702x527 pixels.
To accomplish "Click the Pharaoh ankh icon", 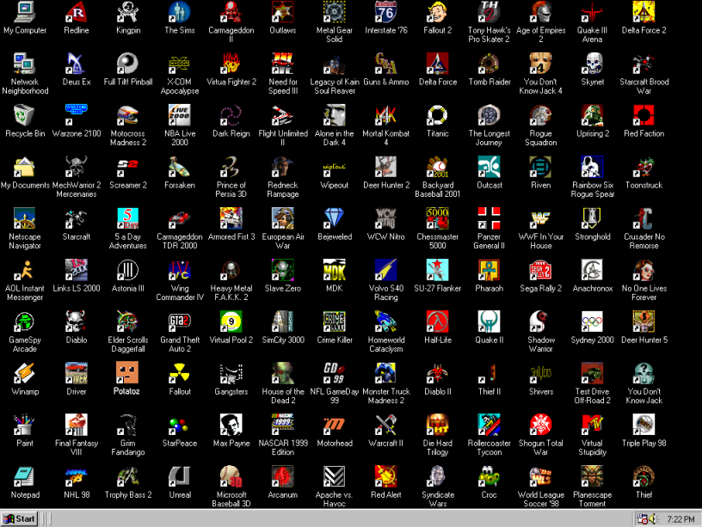I will (x=489, y=270).
